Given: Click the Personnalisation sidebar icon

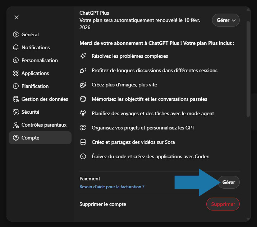Looking at the screenshot, I should (16, 60).
